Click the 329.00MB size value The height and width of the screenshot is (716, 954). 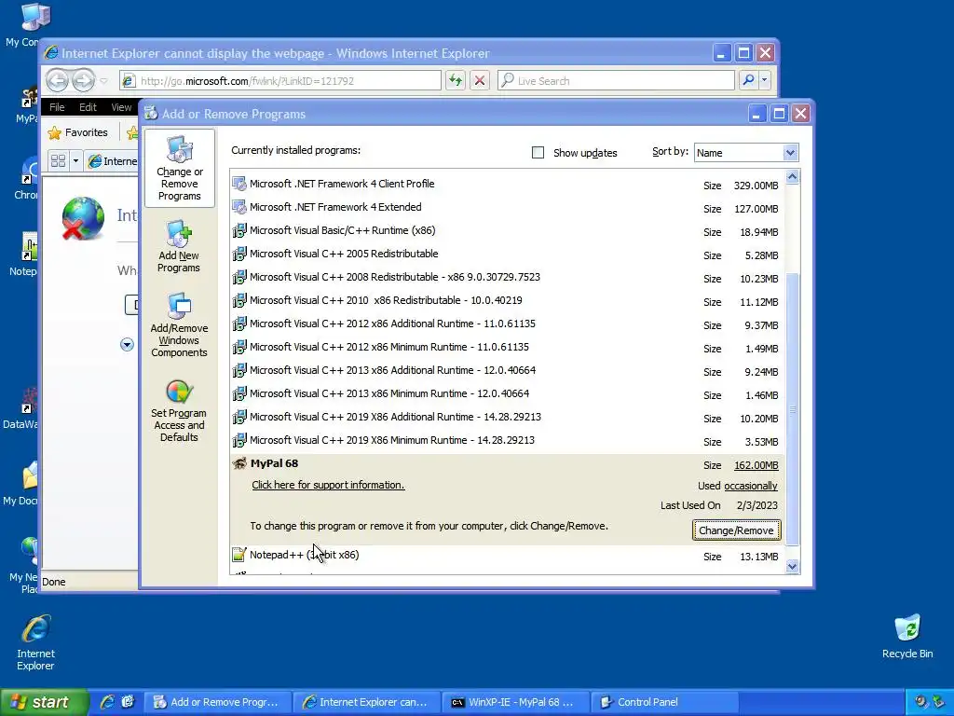[756, 186]
